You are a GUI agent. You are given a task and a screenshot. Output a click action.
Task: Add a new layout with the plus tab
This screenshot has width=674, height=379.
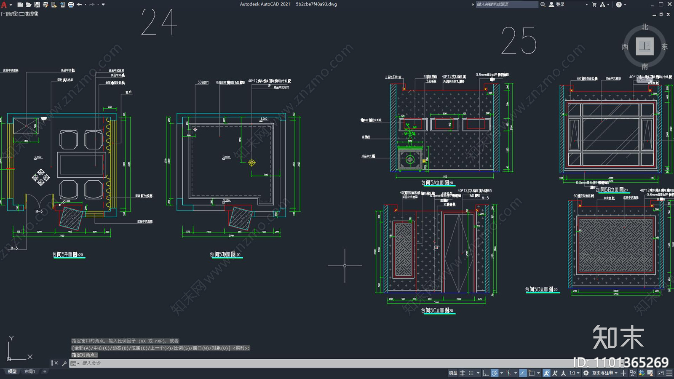pos(45,371)
